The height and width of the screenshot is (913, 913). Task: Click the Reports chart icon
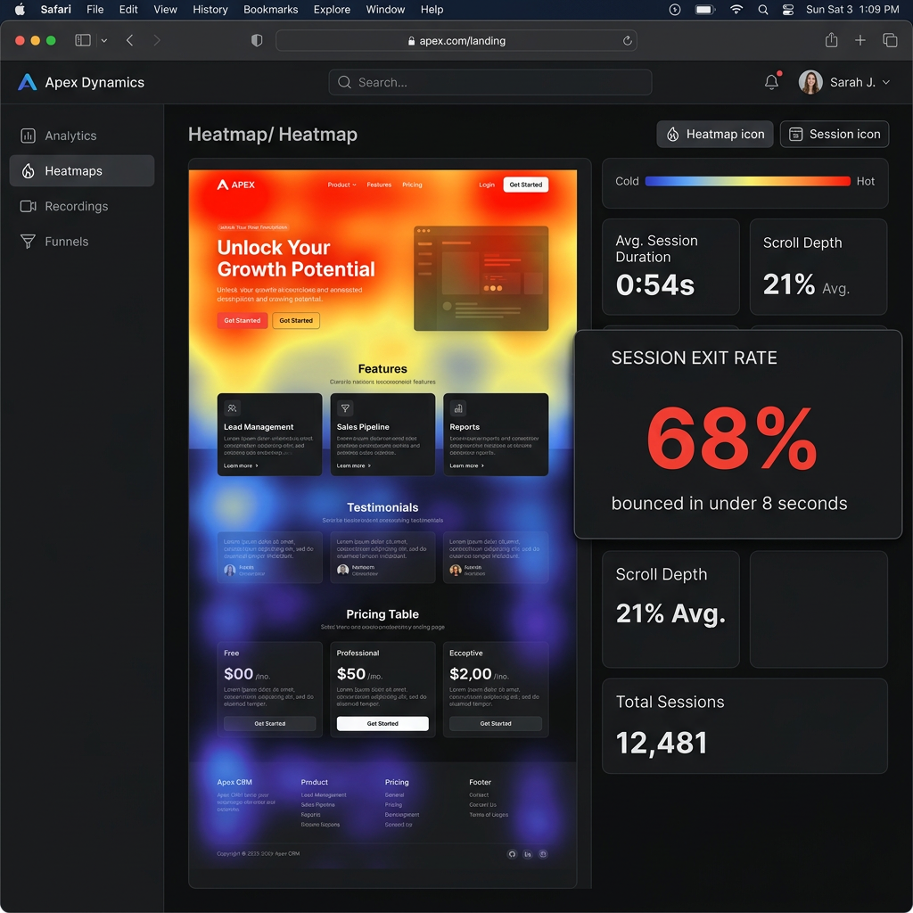coord(458,408)
